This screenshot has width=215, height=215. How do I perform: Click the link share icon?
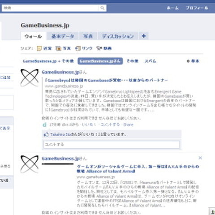pos(77,48)
